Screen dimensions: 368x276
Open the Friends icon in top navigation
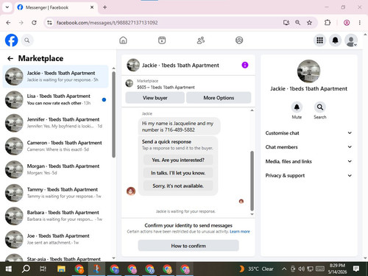pos(201,40)
